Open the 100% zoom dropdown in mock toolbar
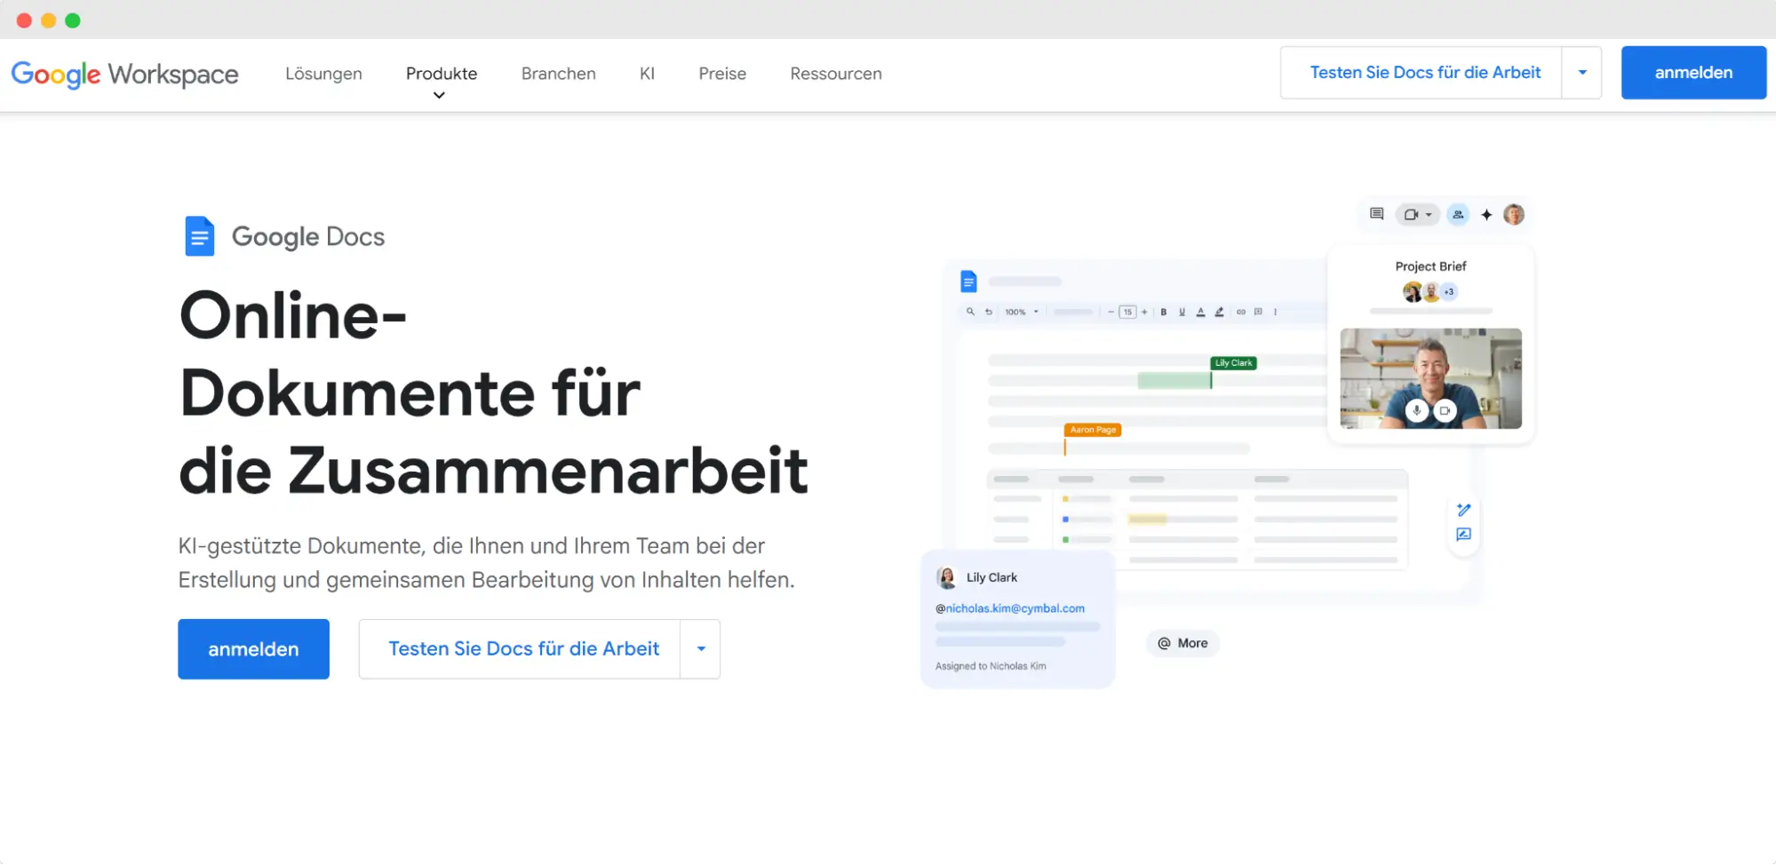This screenshot has height=865, width=1776. (1022, 312)
